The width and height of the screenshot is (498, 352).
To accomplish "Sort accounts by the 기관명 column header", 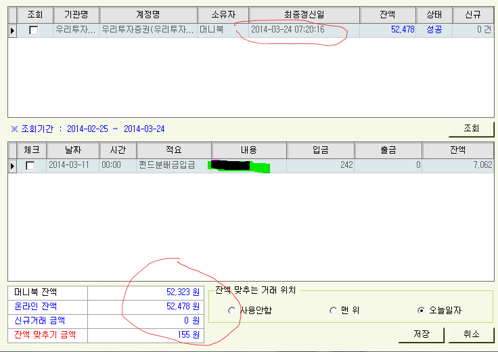I will point(76,15).
